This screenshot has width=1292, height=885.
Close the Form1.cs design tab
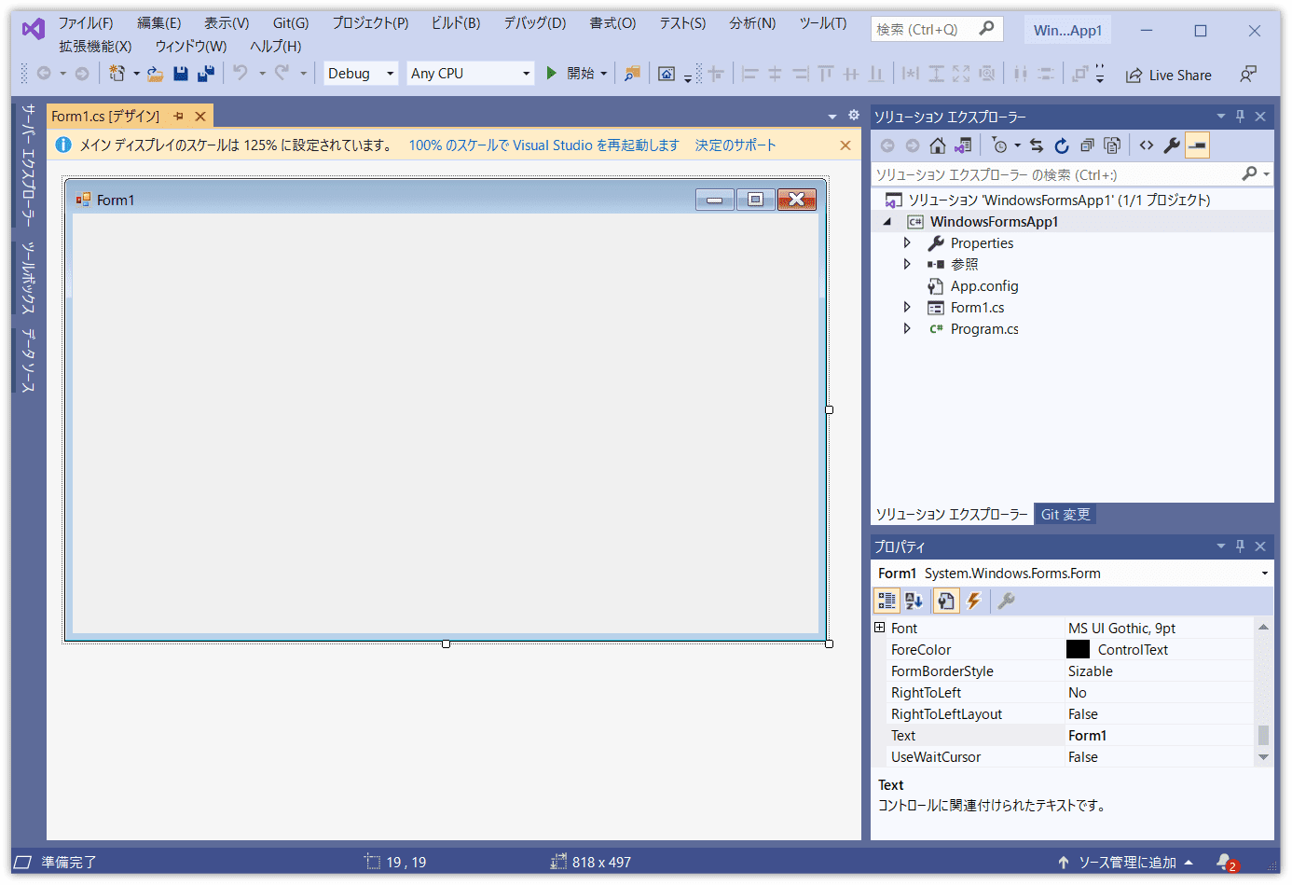[200, 117]
